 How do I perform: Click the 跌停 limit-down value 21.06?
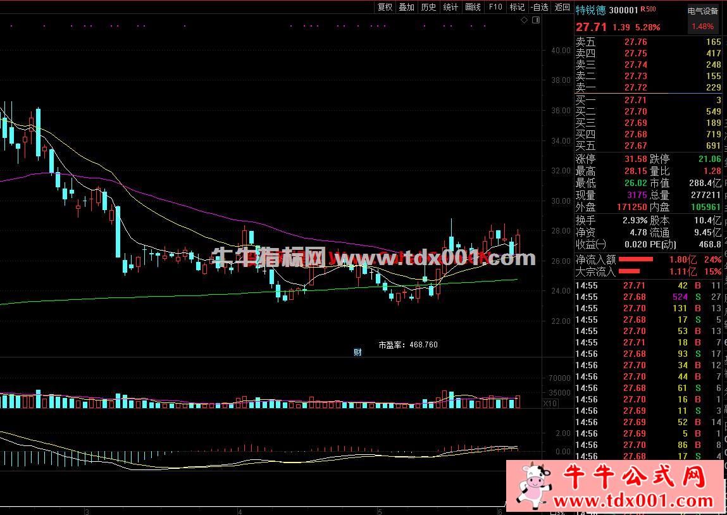(710, 159)
